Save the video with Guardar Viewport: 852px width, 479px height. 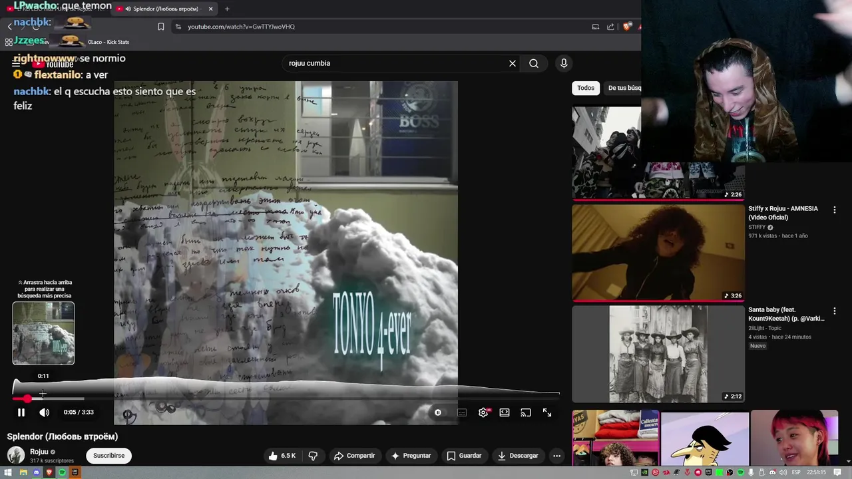click(x=464, y=456)
